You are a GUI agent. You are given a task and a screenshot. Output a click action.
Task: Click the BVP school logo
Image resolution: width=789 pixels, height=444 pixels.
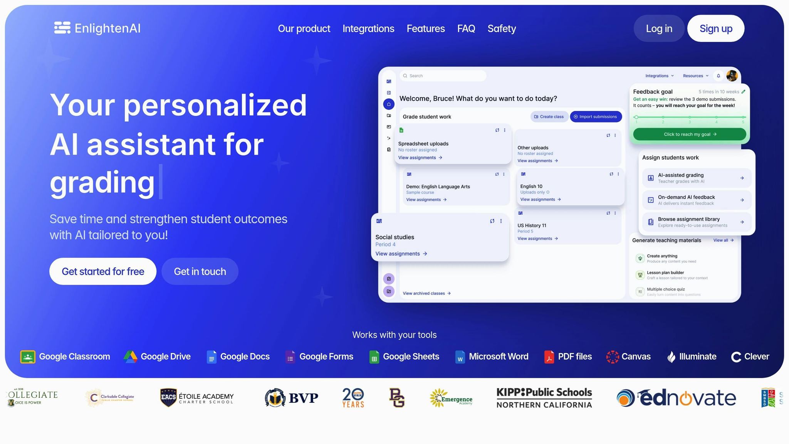[x=291, y=398]
